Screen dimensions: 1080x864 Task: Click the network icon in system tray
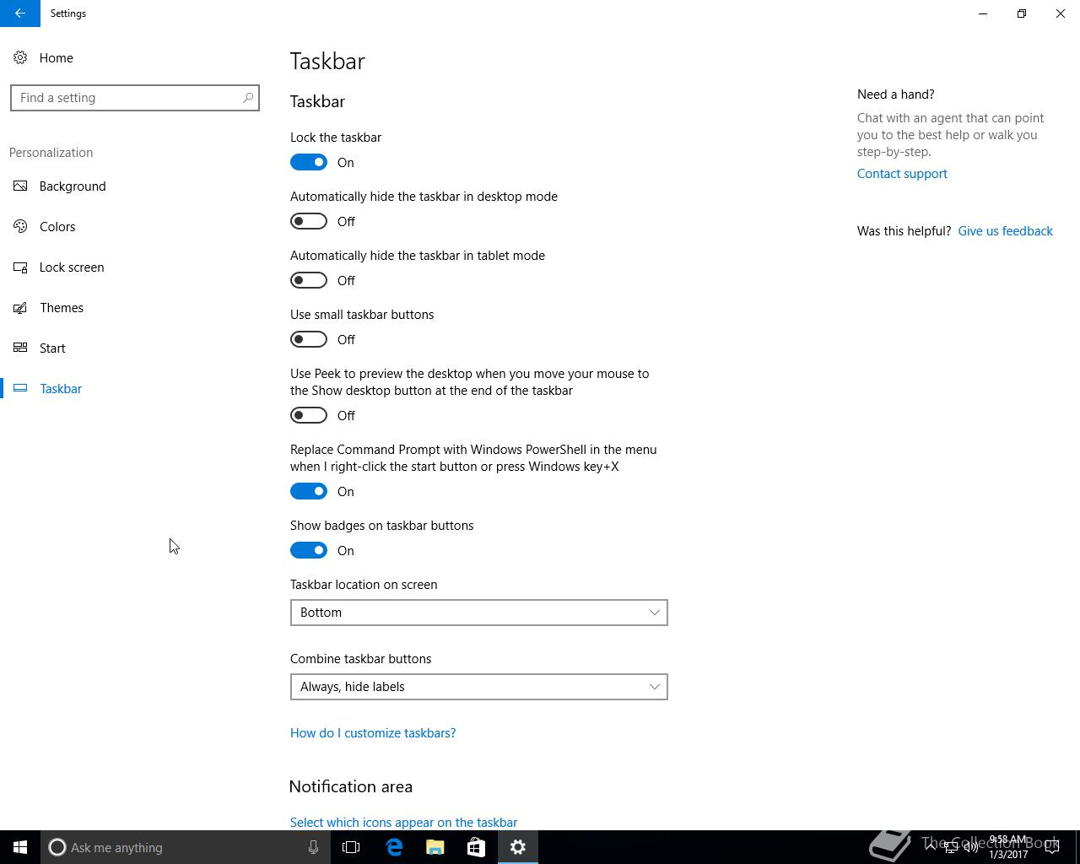pos(950,847)
